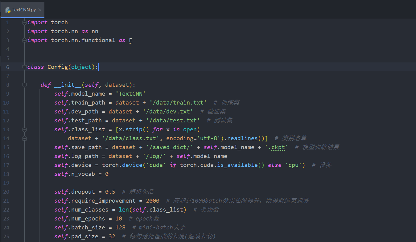This screenshot has width=416, height=242.
Task: Click the '/data/class.txt' string
Action: point(130,138)
